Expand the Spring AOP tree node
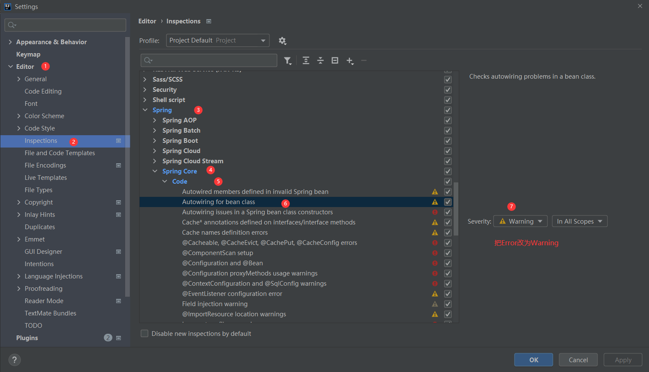The image size is (649, 372). pos(155,120)
